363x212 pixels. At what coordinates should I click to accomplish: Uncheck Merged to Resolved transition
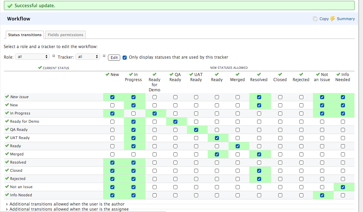[259, 154]
